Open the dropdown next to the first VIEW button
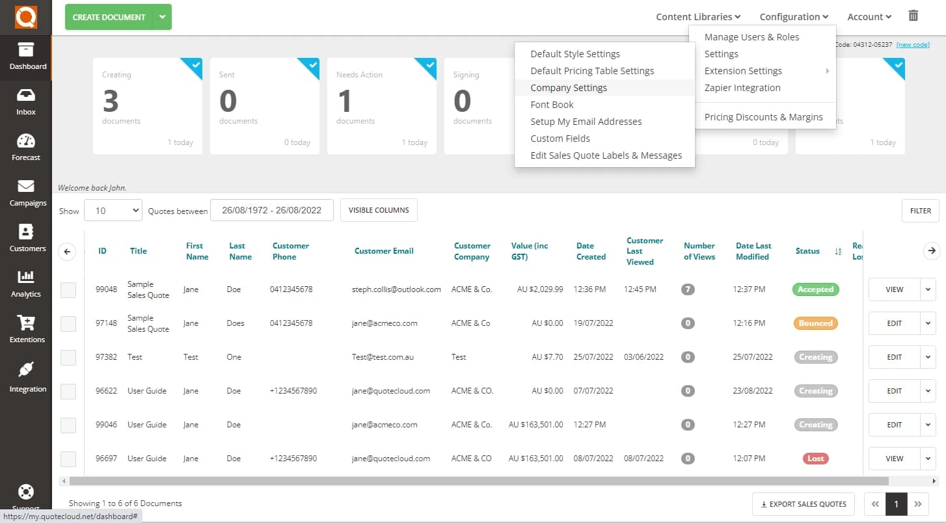The height and width of the screenshot is (523, 946). point(928,289)
